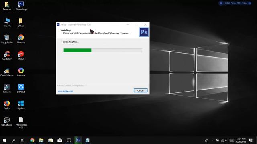
Task: Open Mail app in the taskbar
Action: (x=60, y=140)
